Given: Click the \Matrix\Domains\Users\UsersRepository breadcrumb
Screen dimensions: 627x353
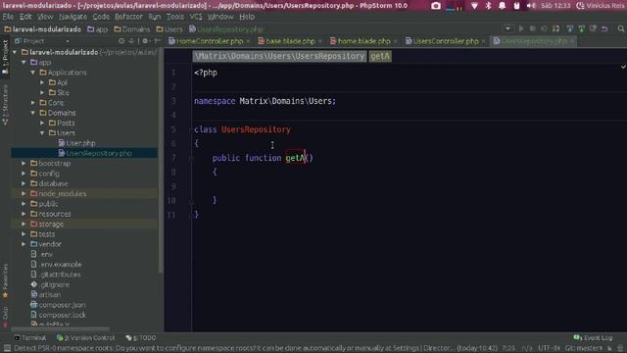Looking at the screenshot, I should pos(279,56).
